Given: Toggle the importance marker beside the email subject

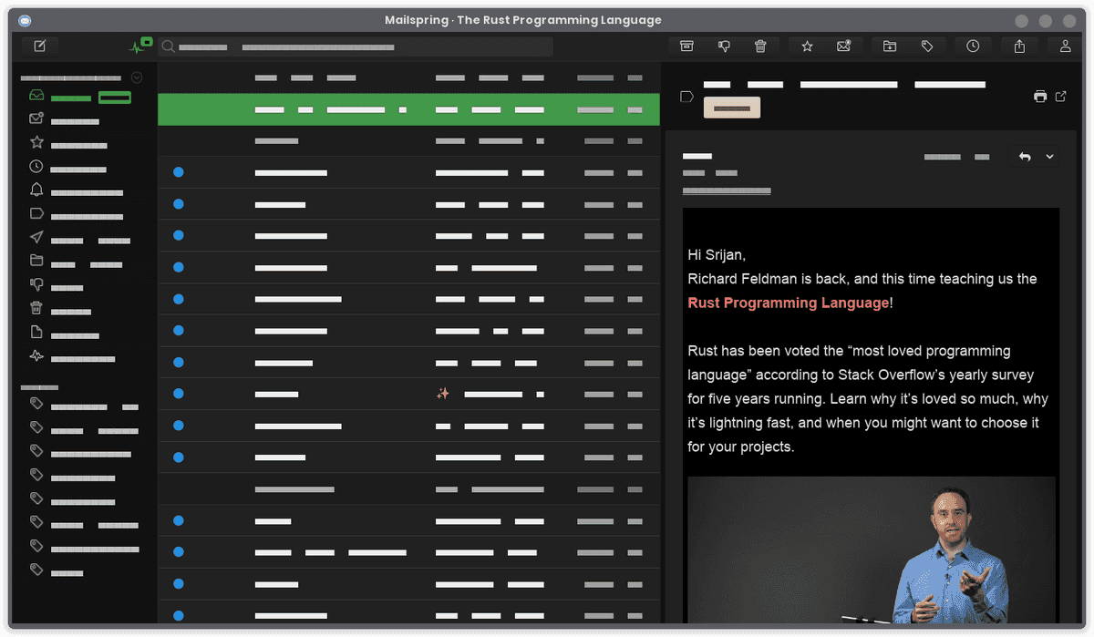Looking at the screenshot, I should [x=687, y=97].
